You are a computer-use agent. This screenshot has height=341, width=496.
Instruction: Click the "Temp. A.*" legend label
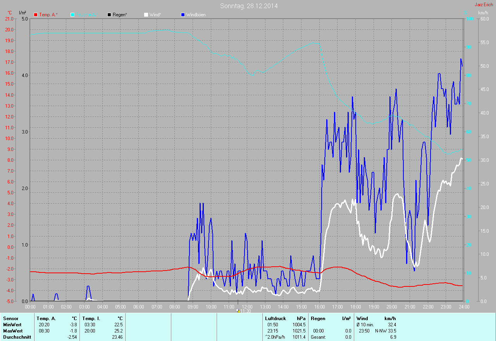[x=48, y=15]
